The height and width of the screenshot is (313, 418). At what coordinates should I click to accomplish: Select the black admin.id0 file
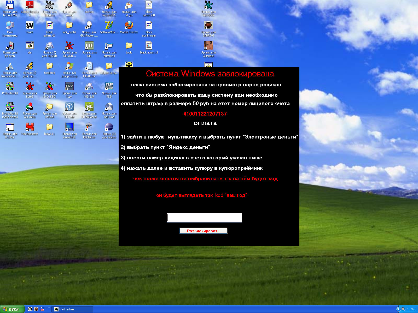pyautogui.click(x=149, y=5)
